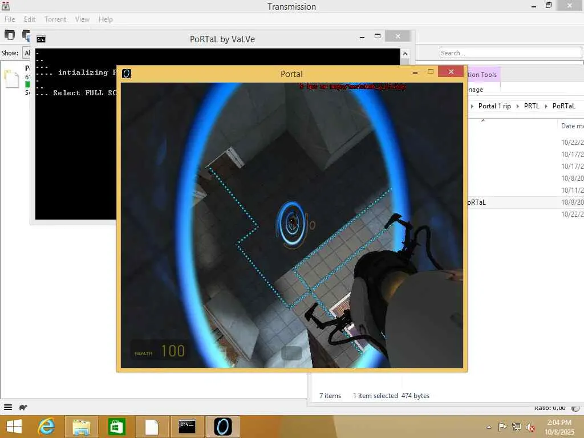Click 'PoRTaL' in Explorer breadcrumb
Viewport: 584px width, 438px height.
563,106
